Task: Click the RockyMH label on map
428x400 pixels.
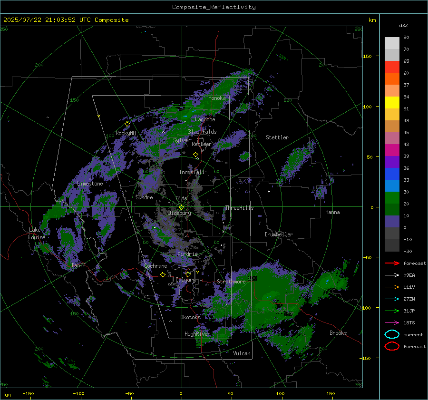Action: (126, 133)
